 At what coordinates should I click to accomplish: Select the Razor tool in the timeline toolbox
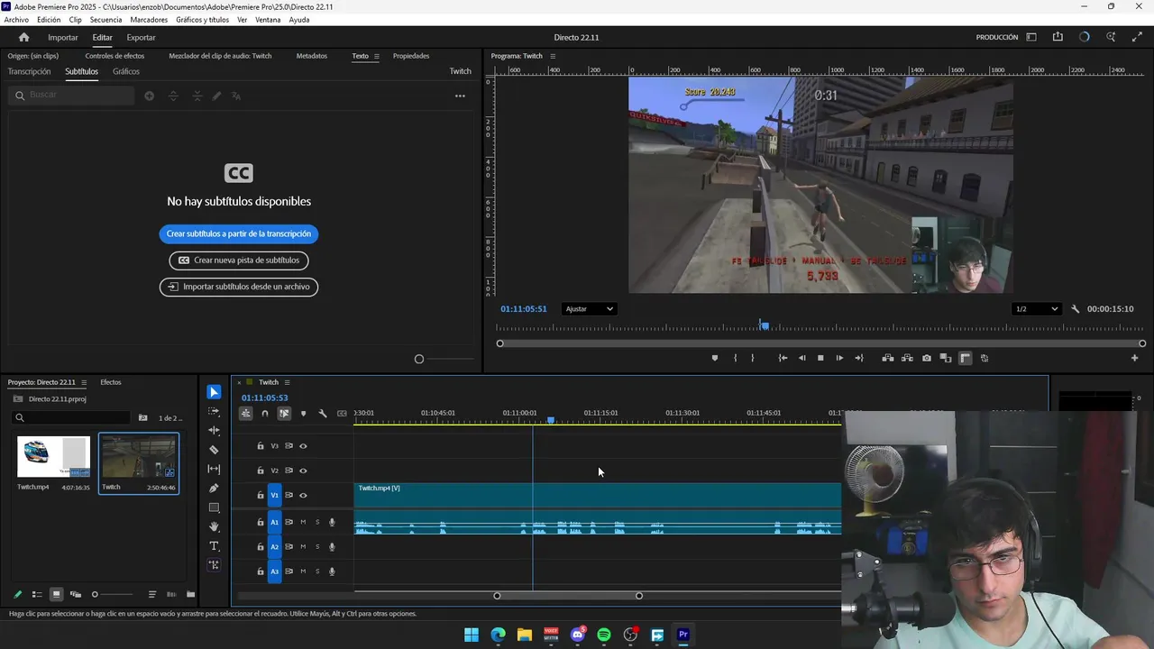pos(214,450)
